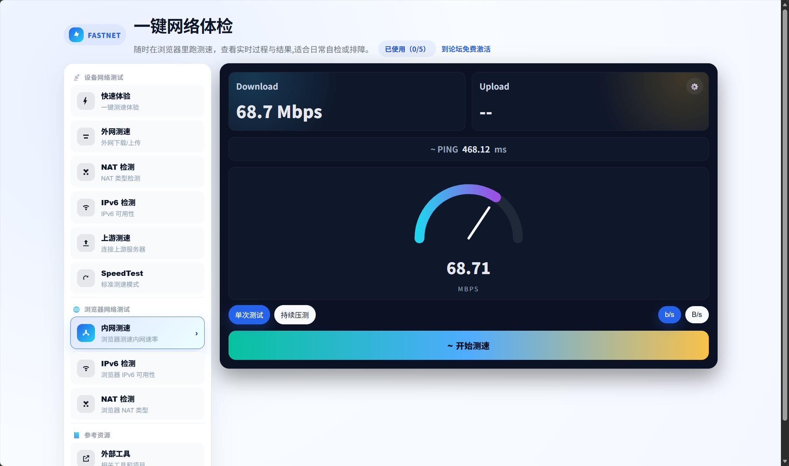Open NAT 类型检测 under 设备网络测试

pyautogui.click(x=137, y=172)
